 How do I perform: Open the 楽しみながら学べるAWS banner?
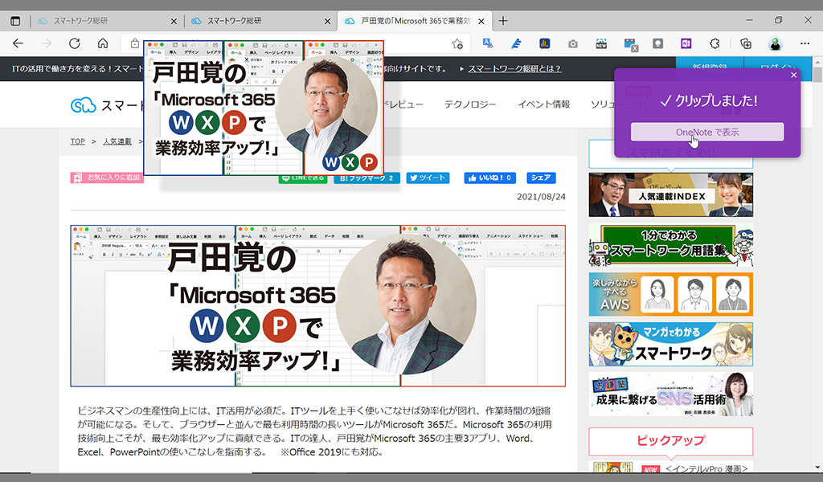tap(671, 294)
